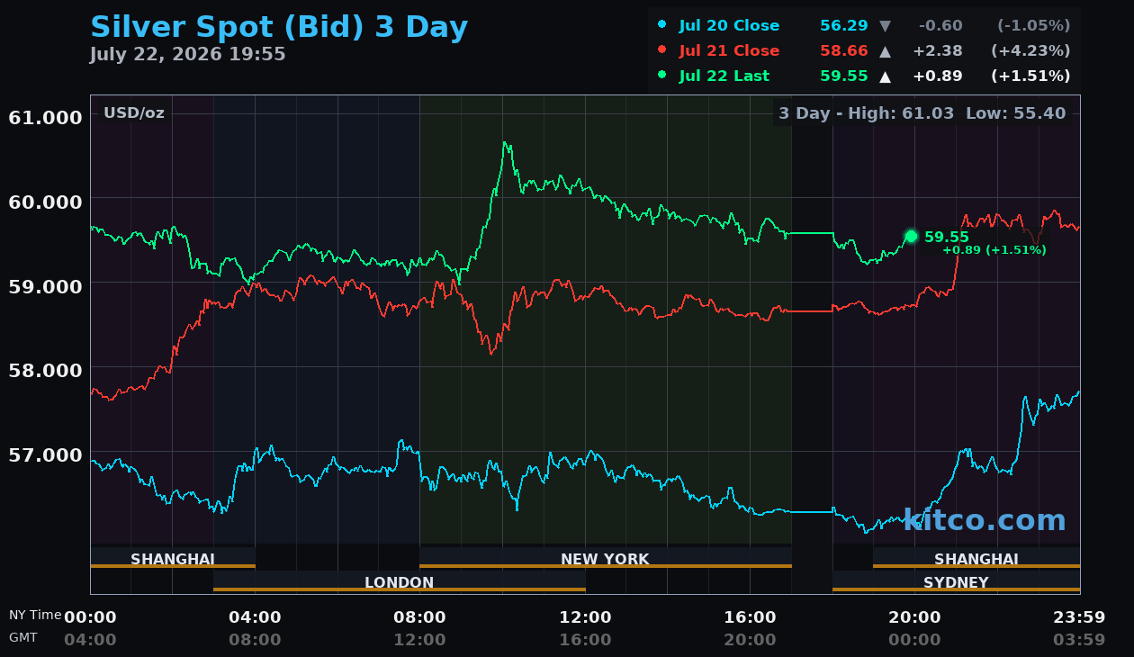Click the 20:00 NY time tick
This screenshot has width=1134, height=657.
[914, 617]
